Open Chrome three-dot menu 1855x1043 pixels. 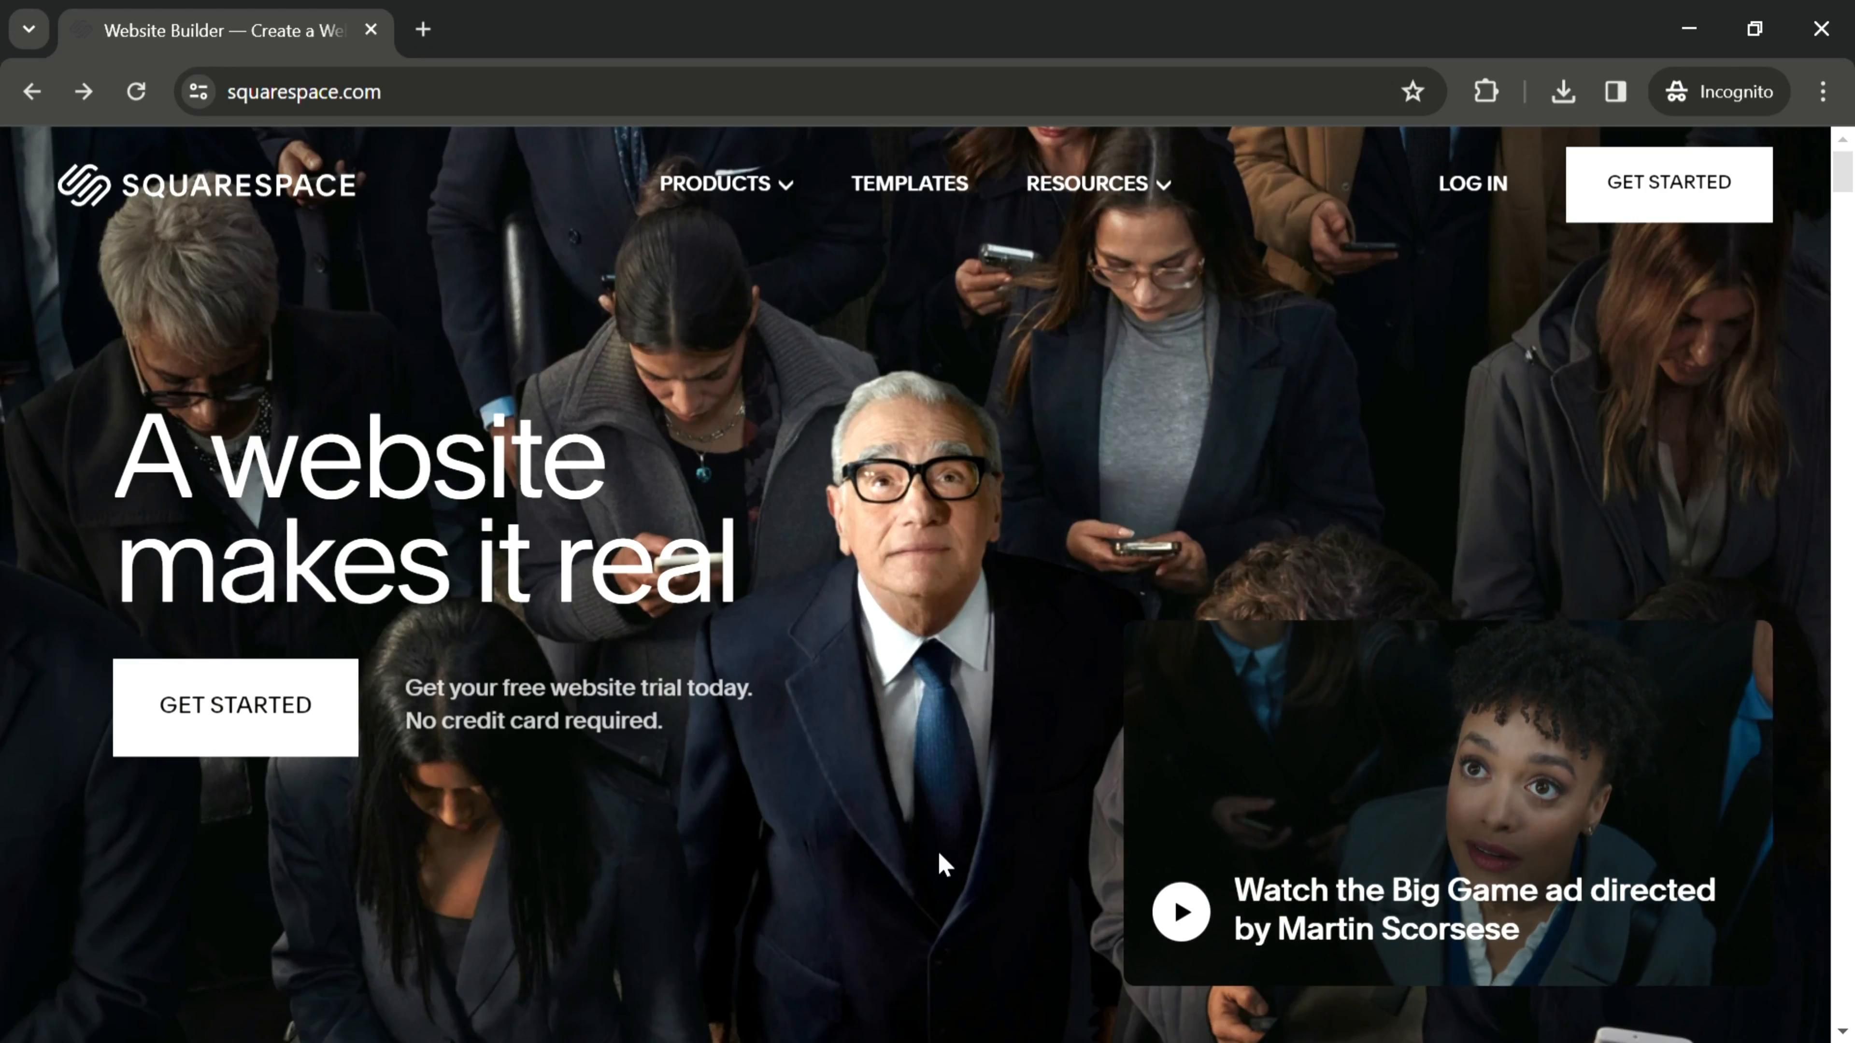[x=1823, y=91]
